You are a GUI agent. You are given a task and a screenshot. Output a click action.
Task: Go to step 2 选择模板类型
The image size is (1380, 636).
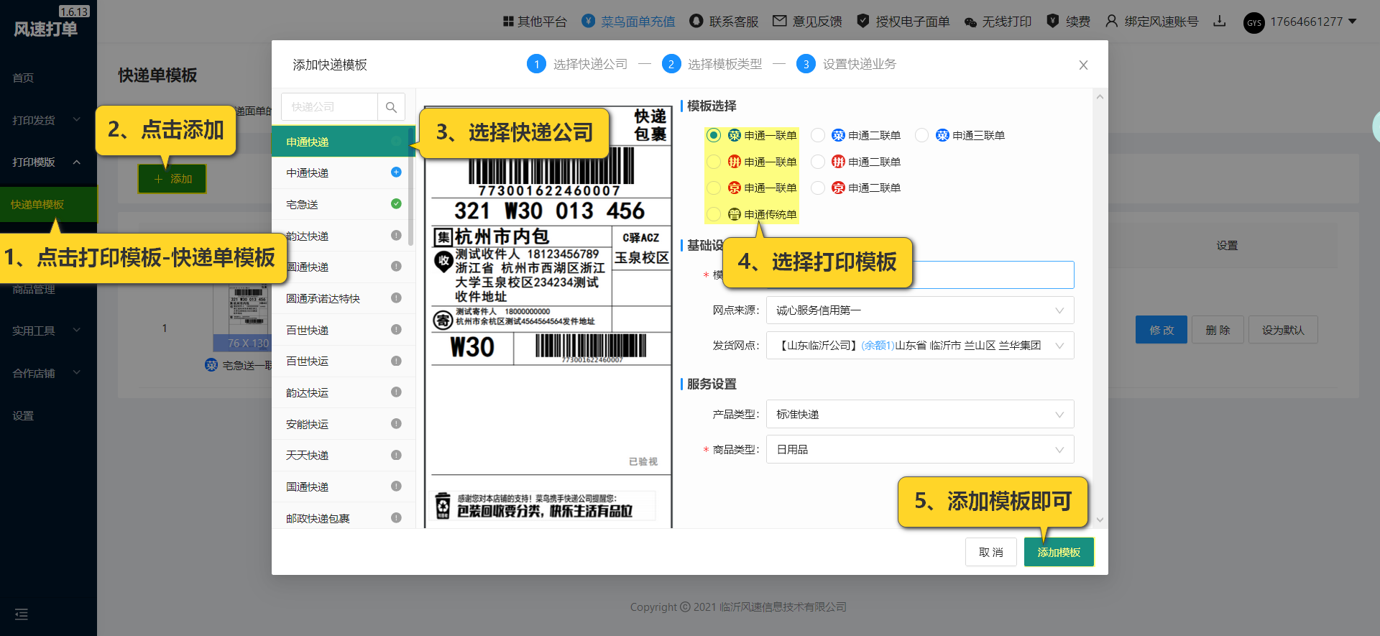click(712, 64)
